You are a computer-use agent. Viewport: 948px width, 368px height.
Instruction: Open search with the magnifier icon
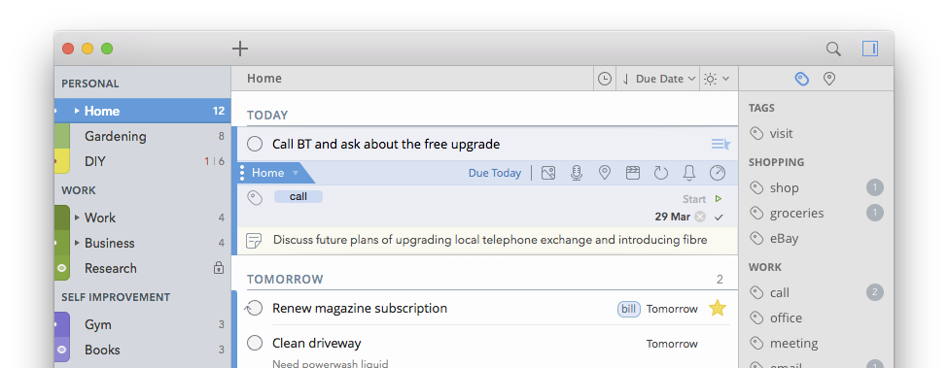point(833,49)
